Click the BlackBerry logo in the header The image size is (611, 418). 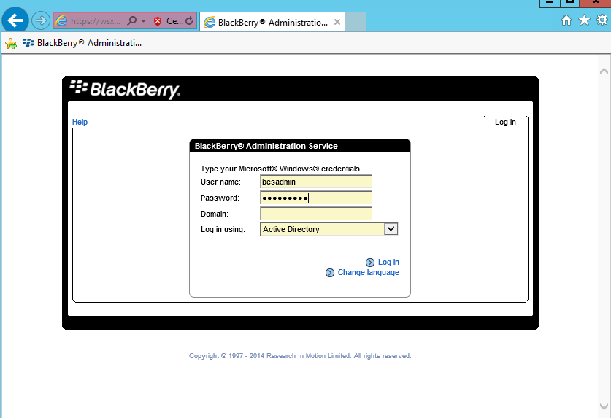(125, 89)
